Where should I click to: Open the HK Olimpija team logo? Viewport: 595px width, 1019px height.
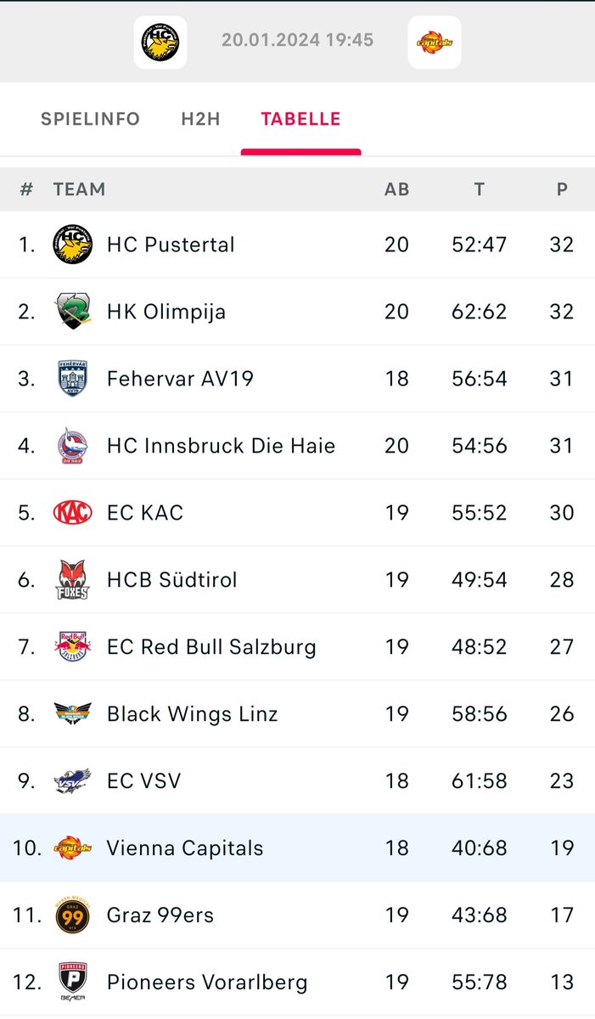coord(72,312)
